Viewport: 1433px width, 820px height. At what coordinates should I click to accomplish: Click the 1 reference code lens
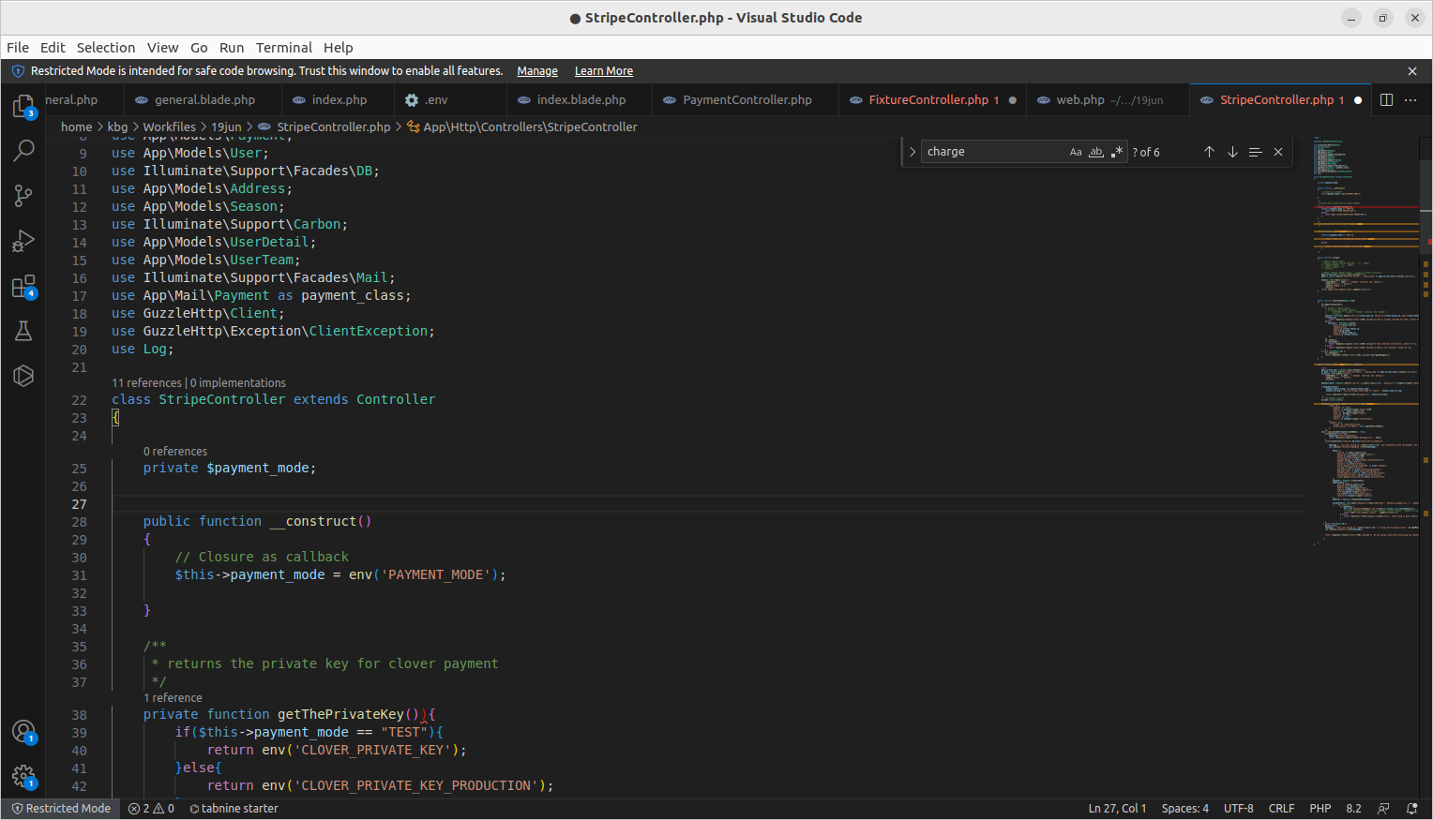click(173, 698)
